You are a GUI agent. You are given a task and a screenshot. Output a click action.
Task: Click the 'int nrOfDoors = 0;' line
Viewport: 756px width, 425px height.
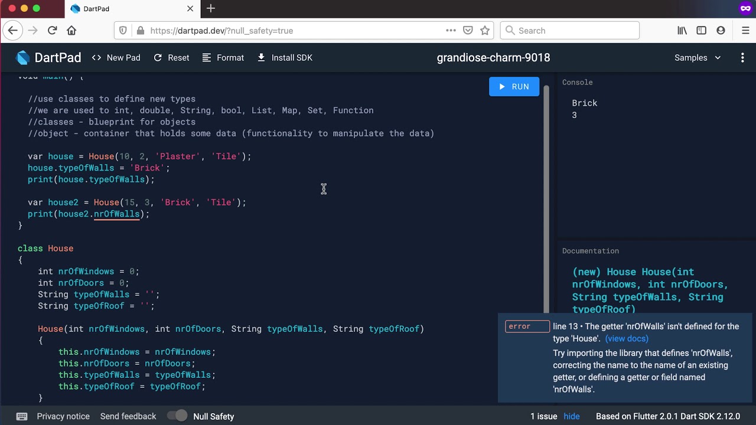[x=83, y=283]
